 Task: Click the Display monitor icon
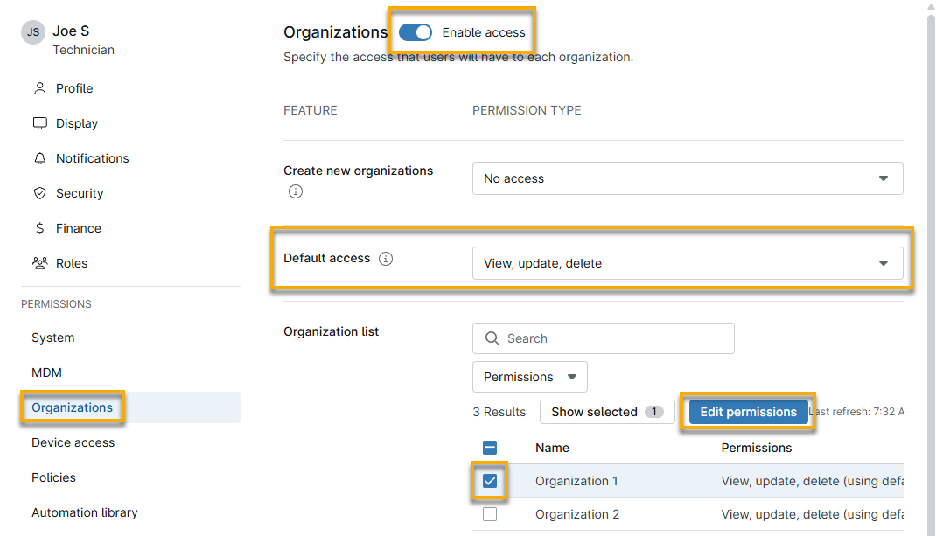[40, 123]
